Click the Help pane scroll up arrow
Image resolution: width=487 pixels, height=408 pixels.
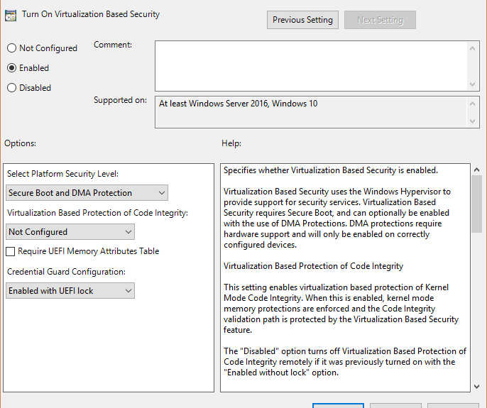coord(476,171)
